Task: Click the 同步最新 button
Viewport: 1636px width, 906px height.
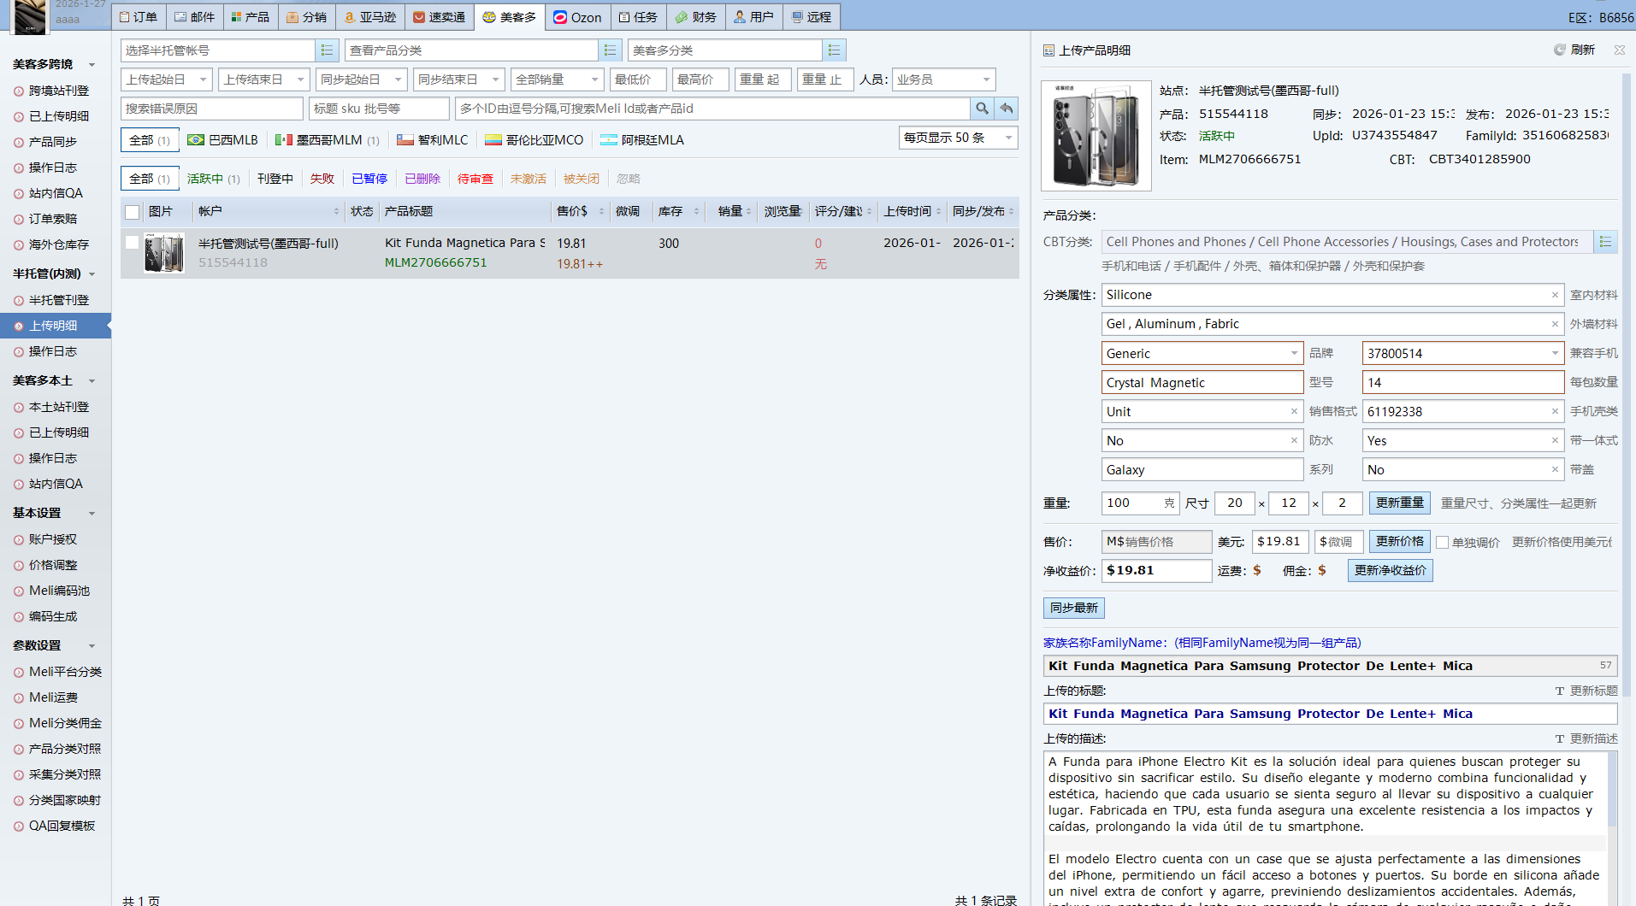Action: pos(1073,608)
